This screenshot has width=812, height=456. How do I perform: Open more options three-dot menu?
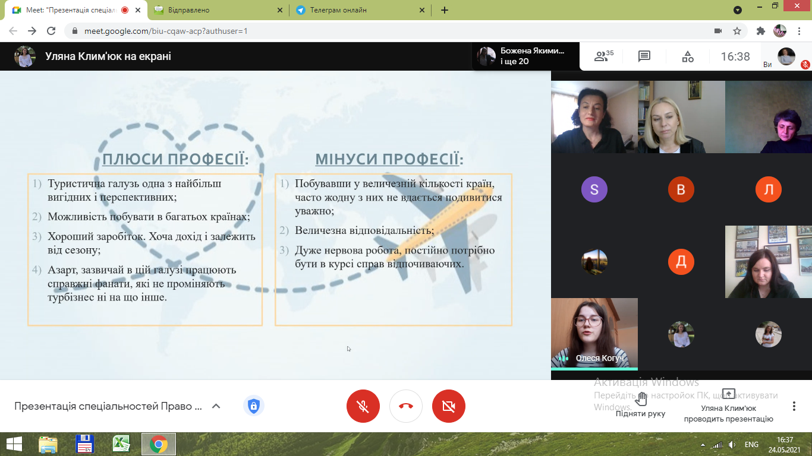794,406
